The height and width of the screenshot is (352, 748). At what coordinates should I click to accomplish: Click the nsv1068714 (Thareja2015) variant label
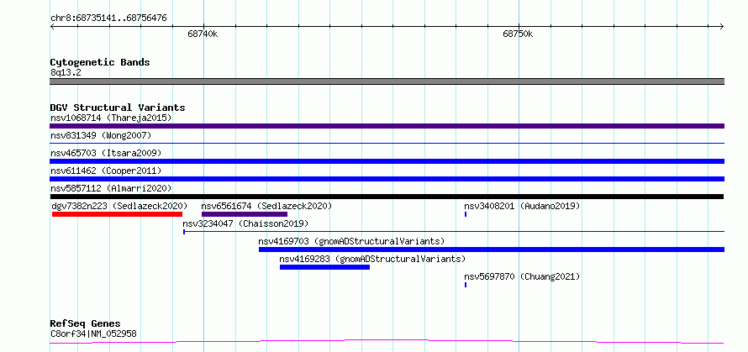point(111,118)
